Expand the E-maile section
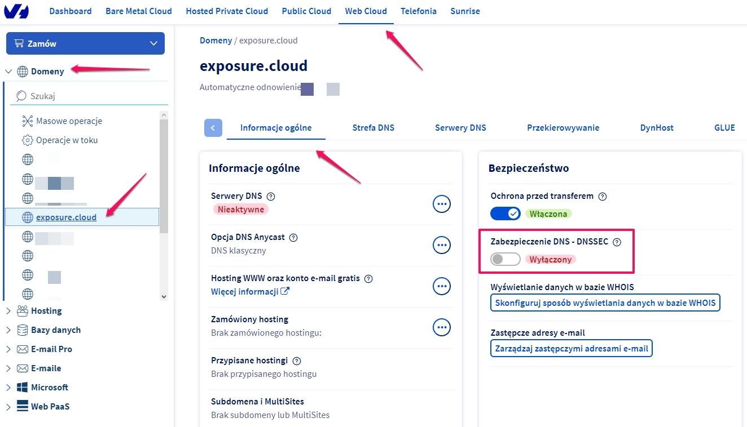The height and width of the screenshot is (427, 747). coord(8,368)
